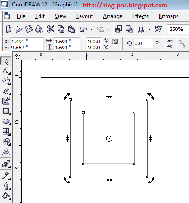Screen dimensions: 189x203
Task: Activate the Ellipse tool
Action: click(6, 121)
